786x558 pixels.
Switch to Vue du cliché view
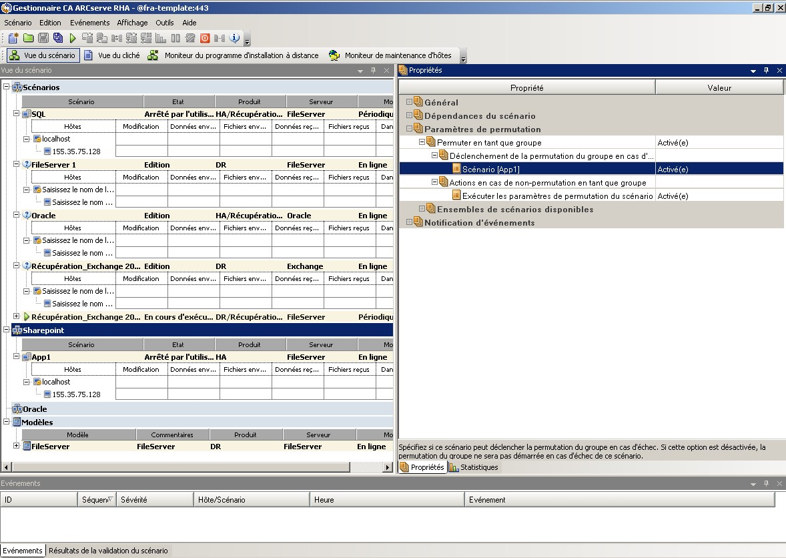112,55
